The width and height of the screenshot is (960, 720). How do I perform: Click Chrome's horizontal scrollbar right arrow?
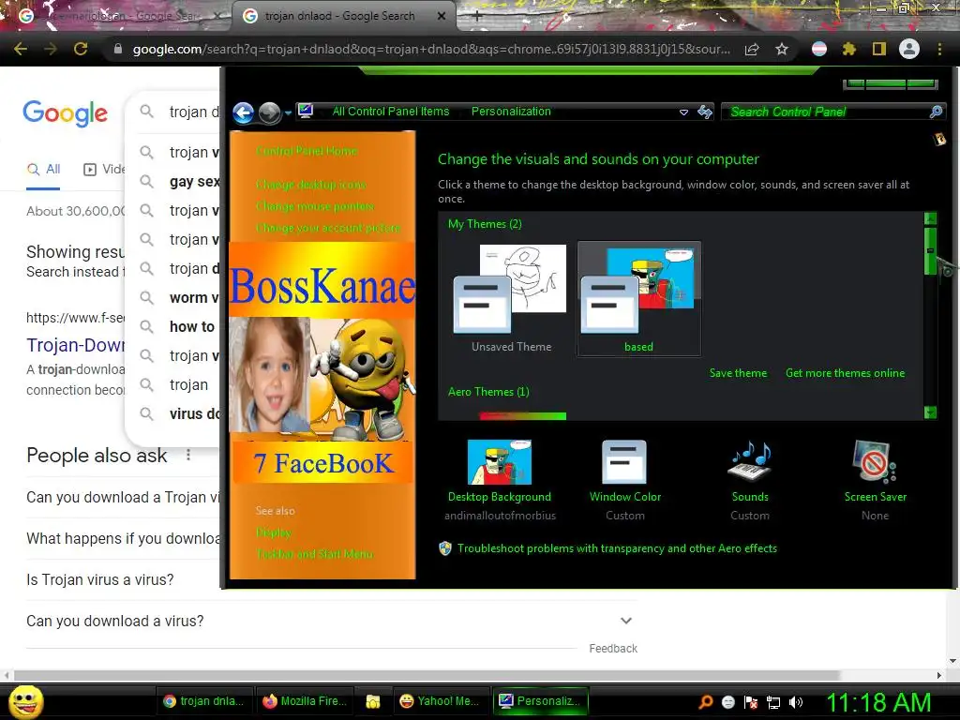938,675
